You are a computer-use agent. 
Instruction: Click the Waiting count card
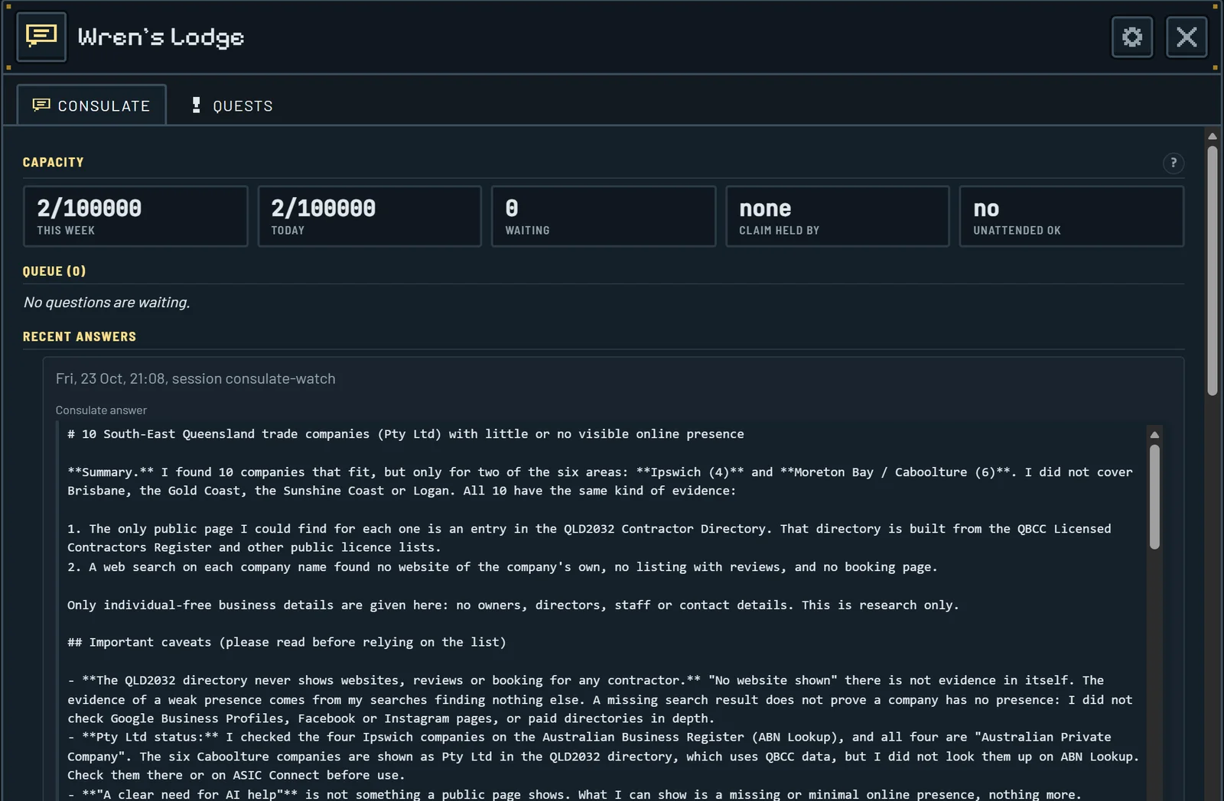pyautogui.click(x=604, y=216)
